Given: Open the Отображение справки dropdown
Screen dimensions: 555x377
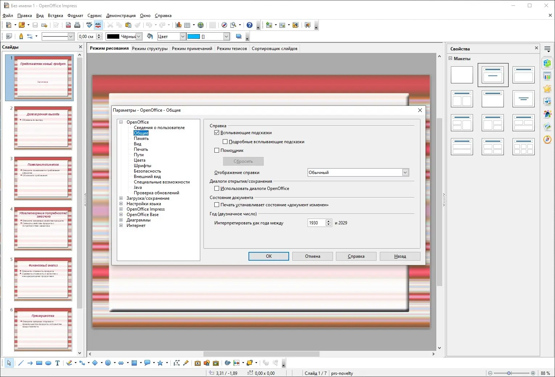Looking at the screenshot, I should coord(405,173).
